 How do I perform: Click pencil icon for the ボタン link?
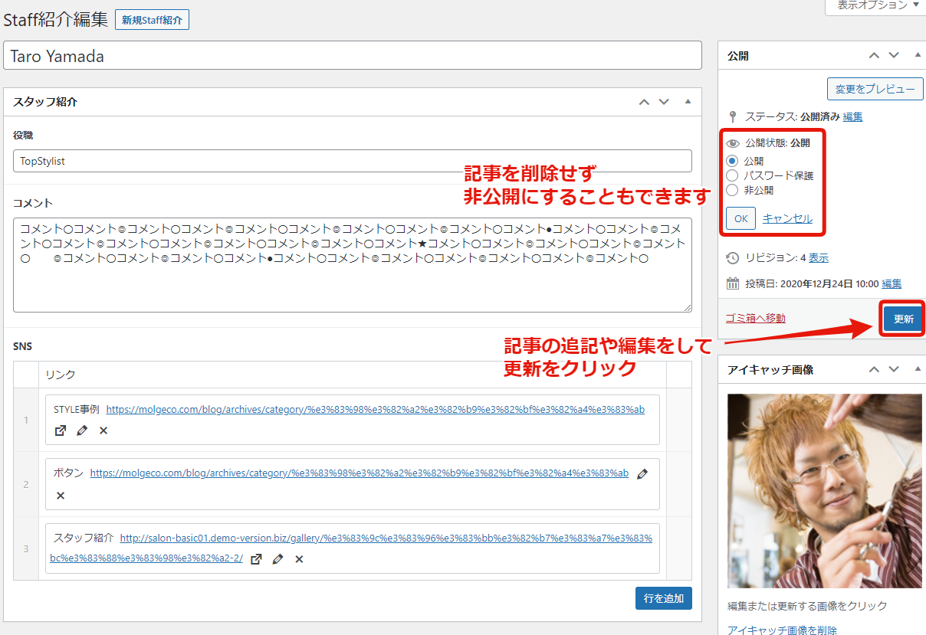(x=642, y=473)
